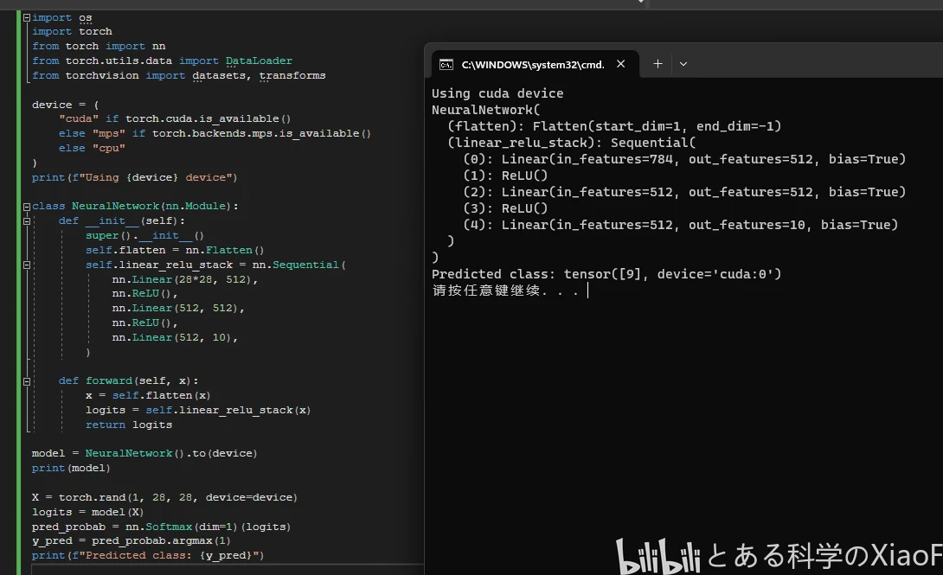Click 'X = torch.rand(1, 28, 28' line

(x=164, y=497)
